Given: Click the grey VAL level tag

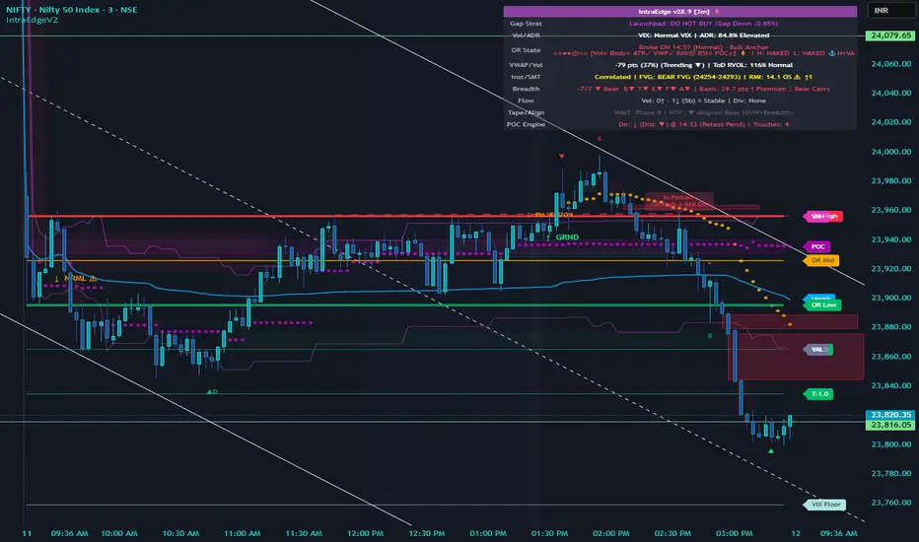Looking at the screenshot, I should [818, 349].
